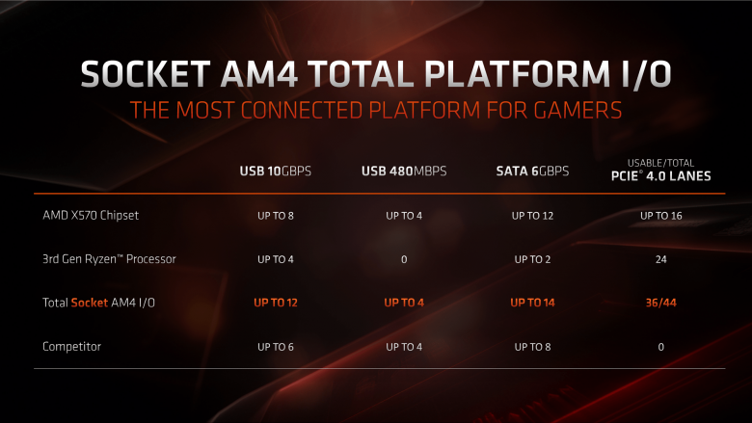Click the 3rd Gen Ryzen Processor row label
Screen dimensions: 752x423
tap(109, 259)
